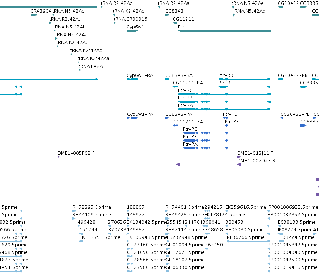Select DME1-013J11.F clone label
The width and height of the screenshot is (319, 273).
[255, 153]
